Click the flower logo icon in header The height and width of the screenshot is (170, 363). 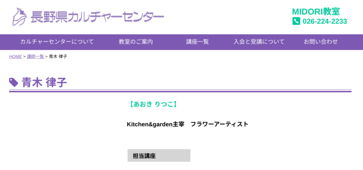[20, 17]
